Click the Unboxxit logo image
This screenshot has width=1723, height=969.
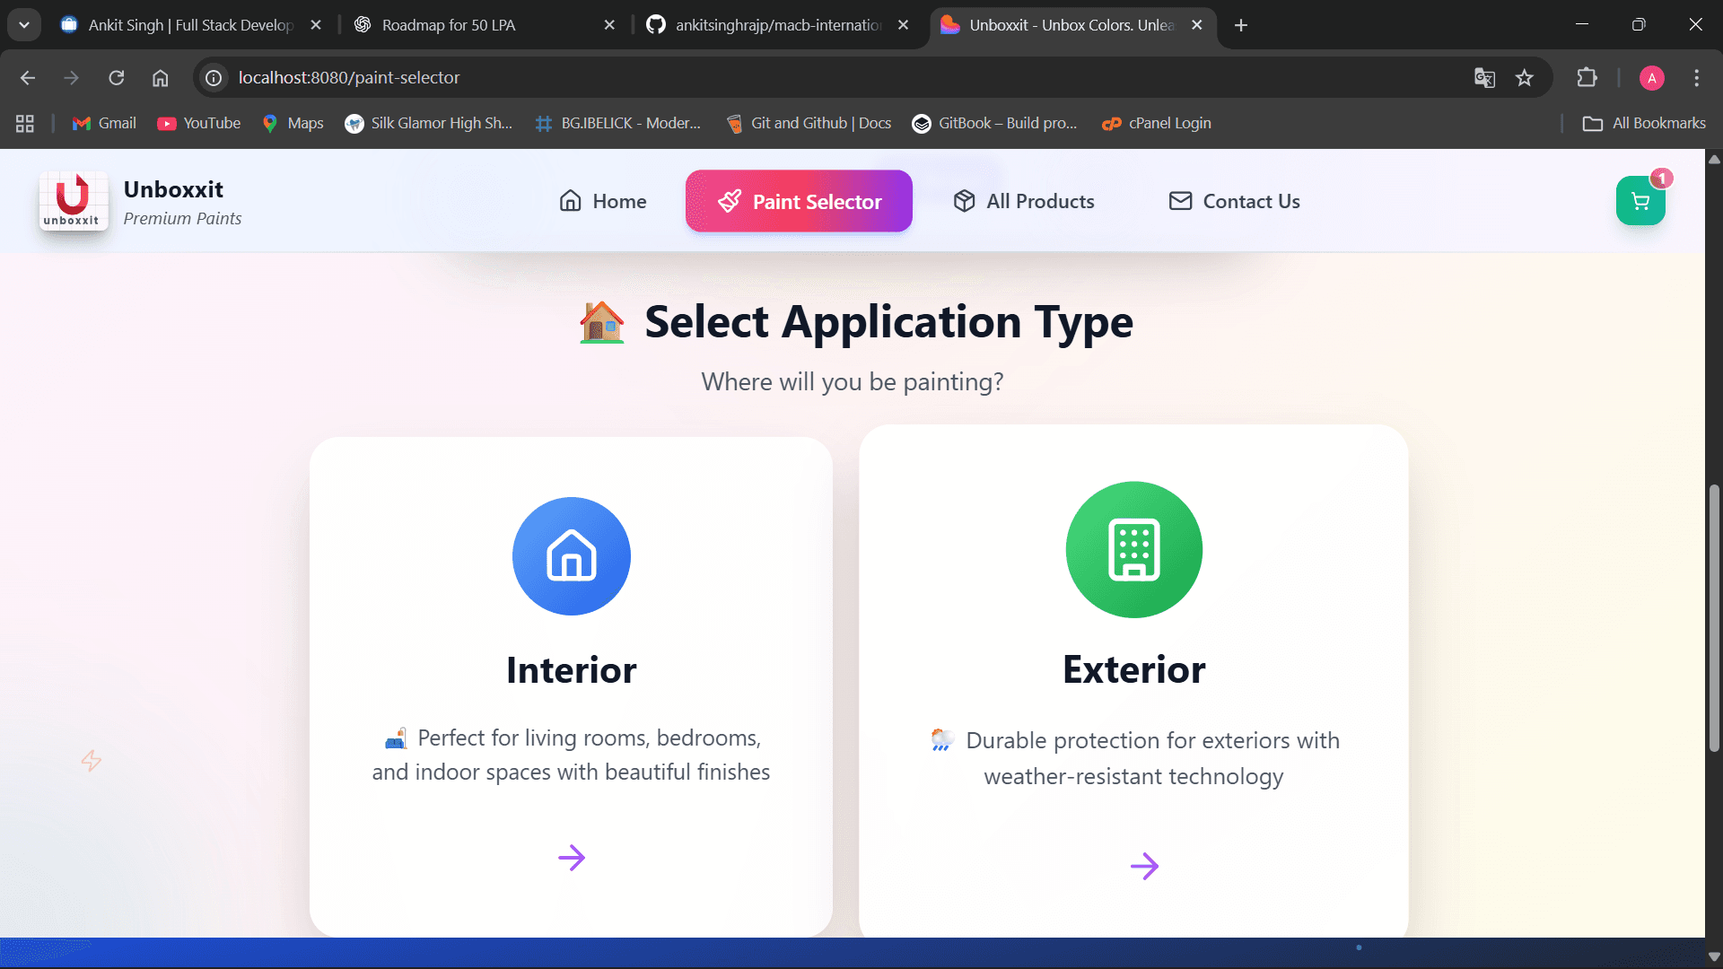(73, 201)
